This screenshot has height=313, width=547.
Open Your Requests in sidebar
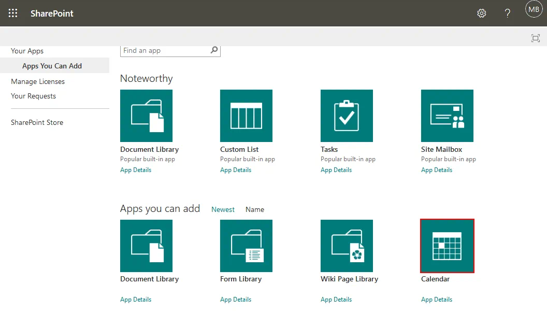click(x=34, y=96)
